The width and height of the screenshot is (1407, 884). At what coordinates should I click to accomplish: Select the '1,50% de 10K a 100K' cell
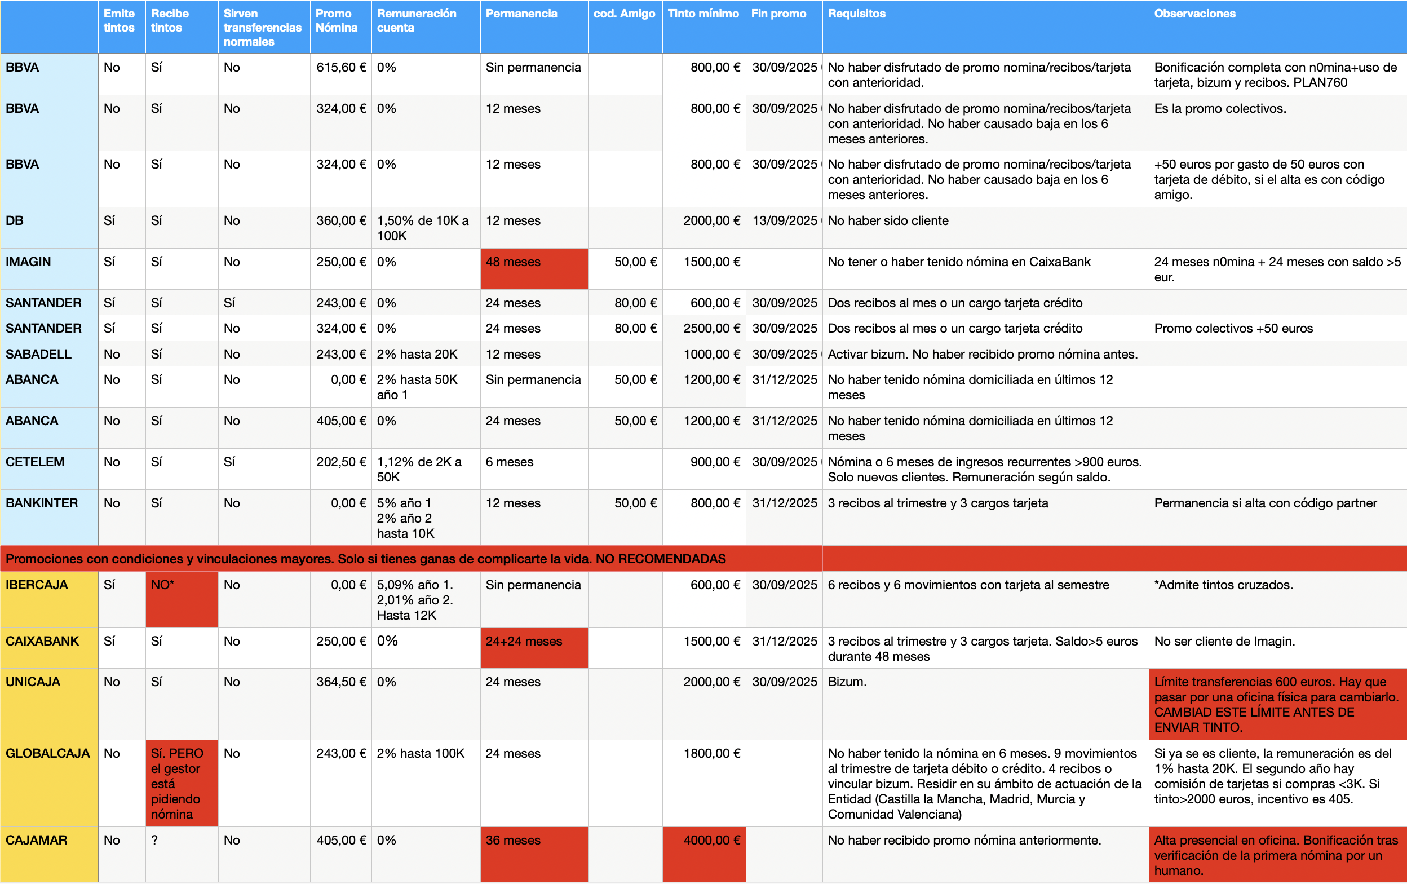[426, 227]
